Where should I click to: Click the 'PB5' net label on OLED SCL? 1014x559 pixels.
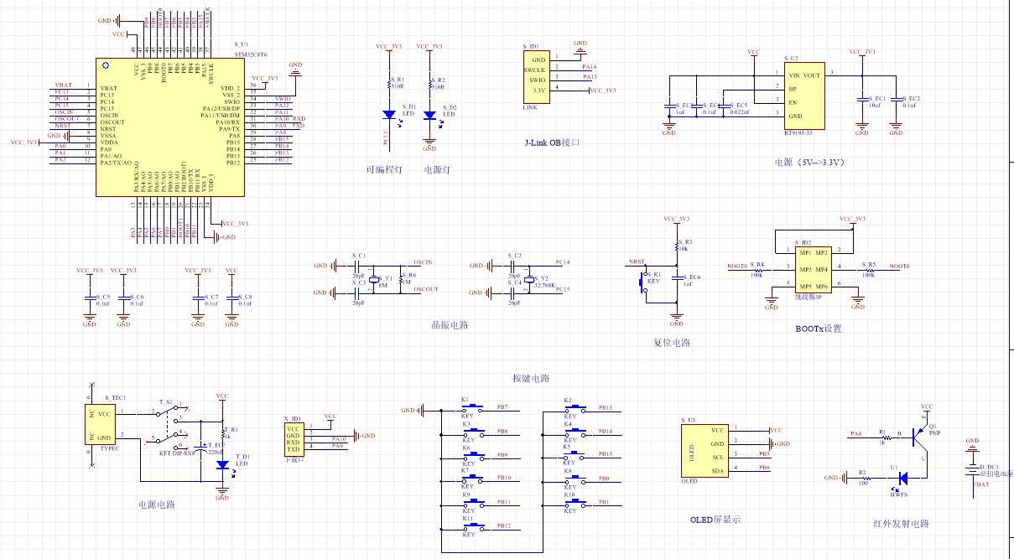[x=764, y=453]
